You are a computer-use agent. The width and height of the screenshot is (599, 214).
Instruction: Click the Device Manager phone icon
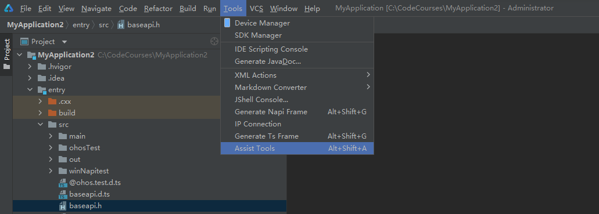coord(227,23)
